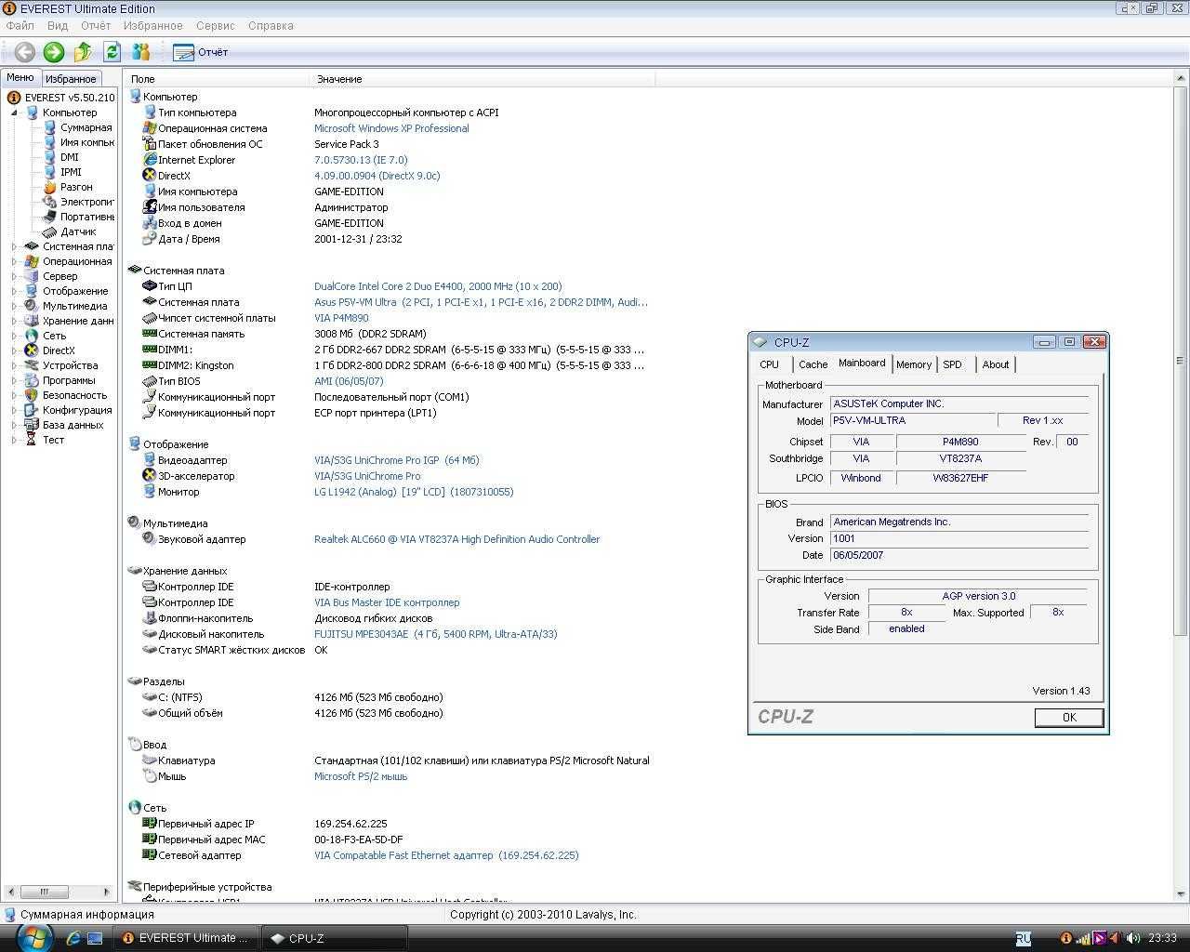Open the Файл menu

(x=20, y=26)
